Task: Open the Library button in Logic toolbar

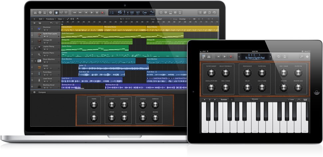Action: (x=35, y=13)
